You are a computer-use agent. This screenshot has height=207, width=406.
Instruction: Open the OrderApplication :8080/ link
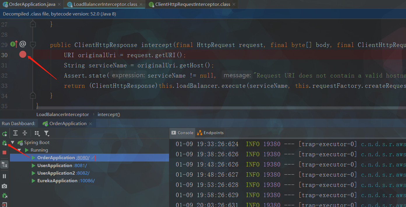pyautogui.click(x=83, y=158)
